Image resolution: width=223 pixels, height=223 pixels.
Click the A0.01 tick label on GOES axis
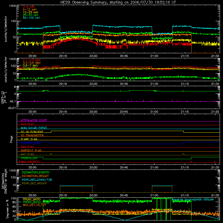(12, 108)
